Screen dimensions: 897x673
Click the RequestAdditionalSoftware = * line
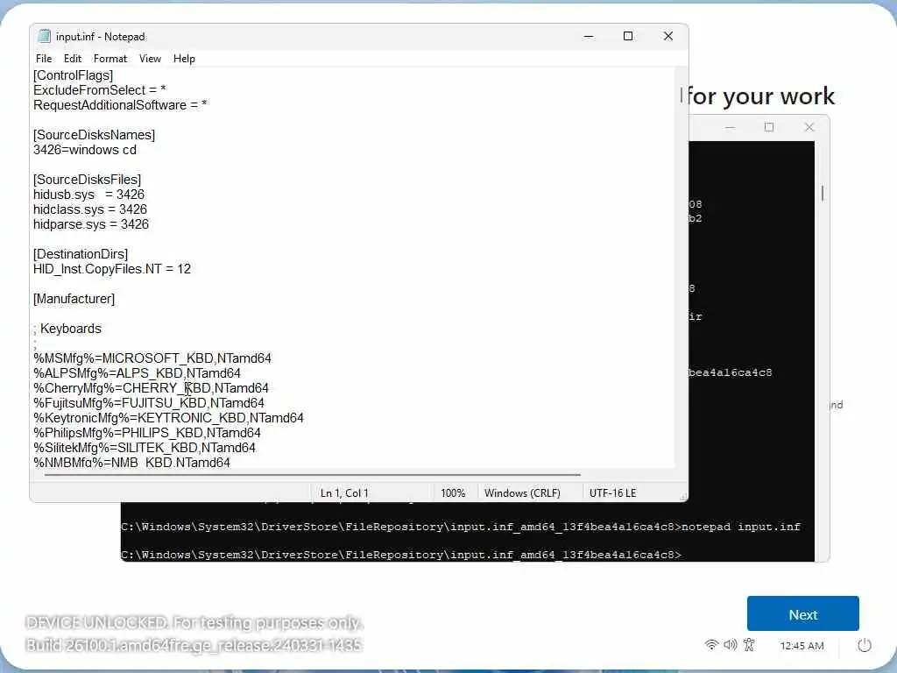coord(120,105)
